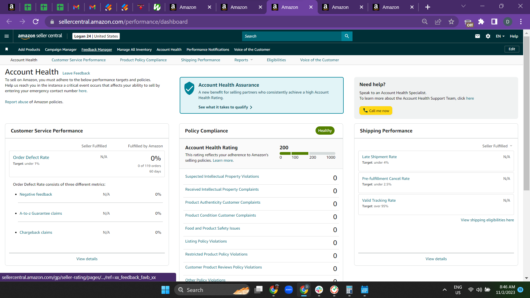Open the Order Defect Rate link
This screenshot has height=298, width=530.
click(31, 157)
